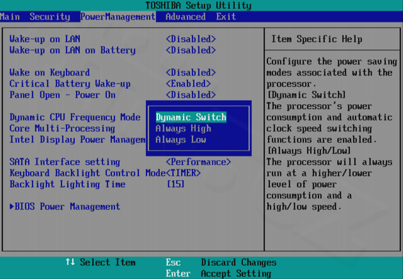Expand the BIOS Power Management submenu

pyautogui.click(x=65, y=207)
